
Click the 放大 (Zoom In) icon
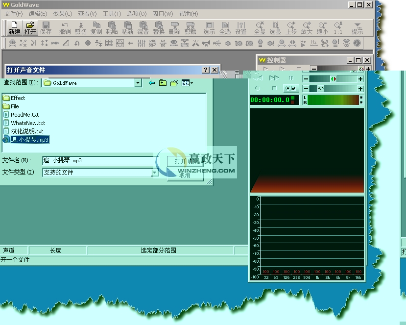tap(307, 28)
